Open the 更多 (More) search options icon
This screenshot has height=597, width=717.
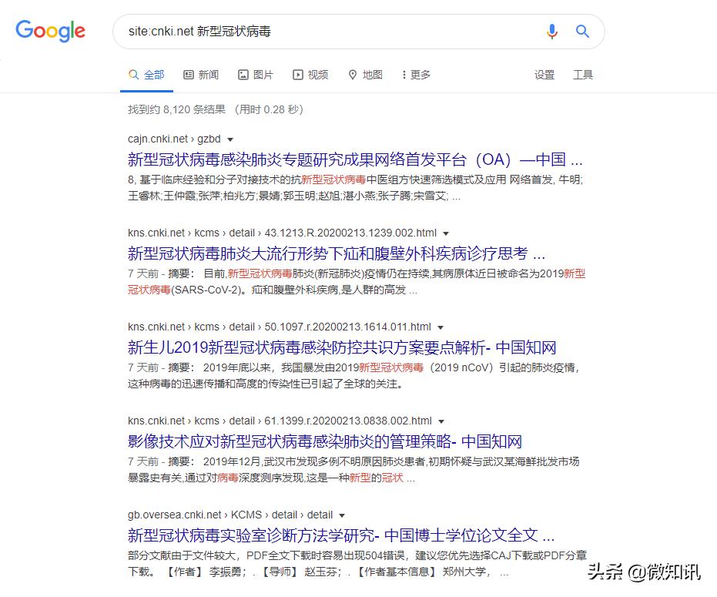point(404,74)
